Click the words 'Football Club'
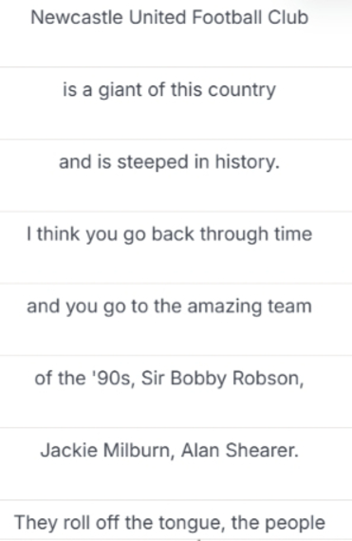Image resolution: width=352 pixels, height=541 pixels. coord(250,17)
